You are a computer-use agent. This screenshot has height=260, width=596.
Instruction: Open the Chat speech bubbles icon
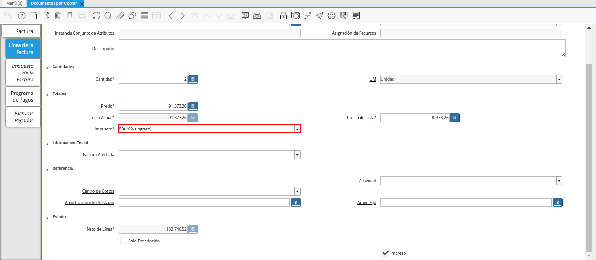(132, 16)
